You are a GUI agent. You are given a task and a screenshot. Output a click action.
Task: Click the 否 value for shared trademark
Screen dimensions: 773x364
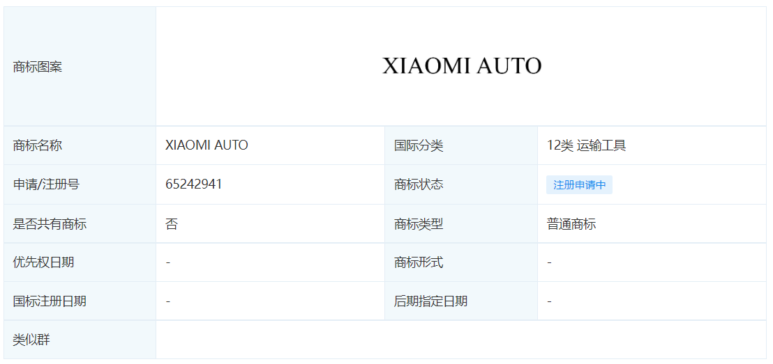click(x=172, y=224)
